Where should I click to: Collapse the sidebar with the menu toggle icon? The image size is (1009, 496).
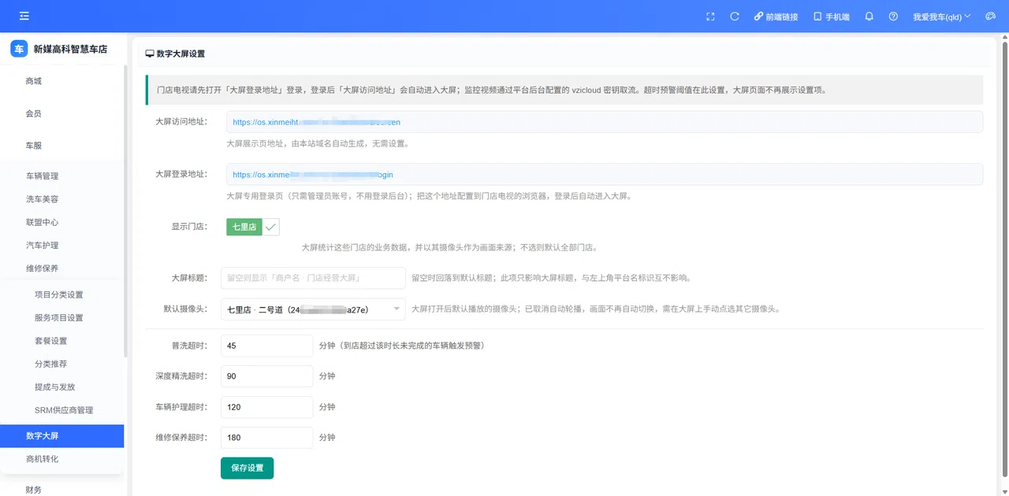(x=24, y=16)
